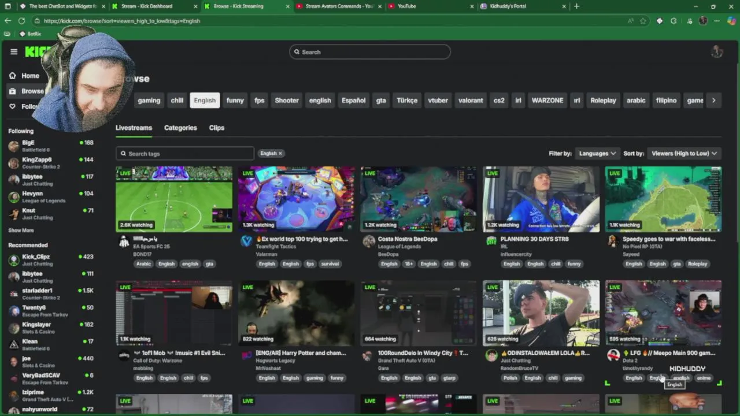The width and height of the screenshot is (740, 416).
Task: Open Teamfight Tactics stream thumbnail
Action: click(297, 199)
